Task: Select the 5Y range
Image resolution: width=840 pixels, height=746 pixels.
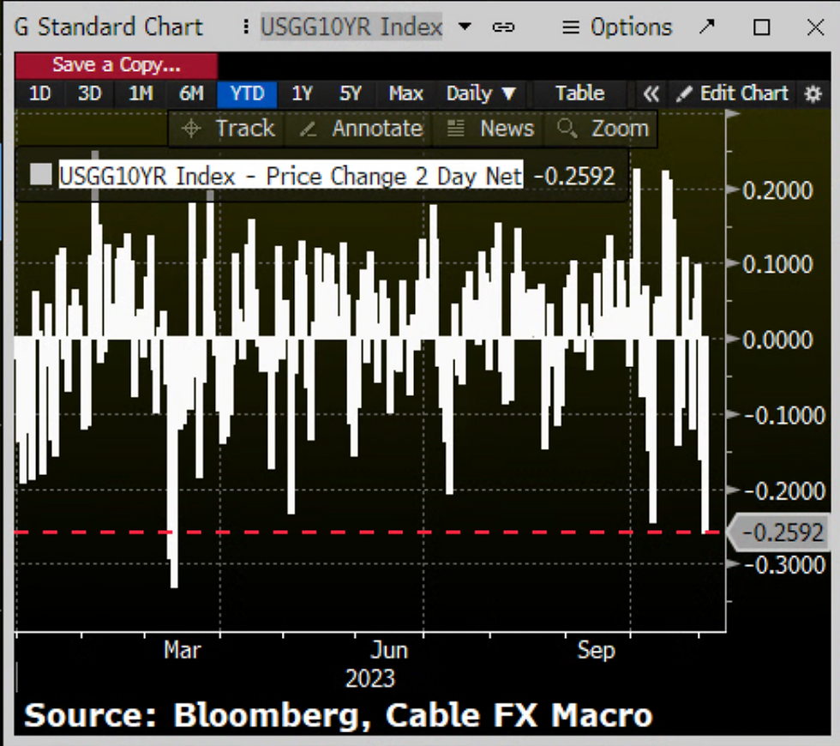Action: (351, 94)
